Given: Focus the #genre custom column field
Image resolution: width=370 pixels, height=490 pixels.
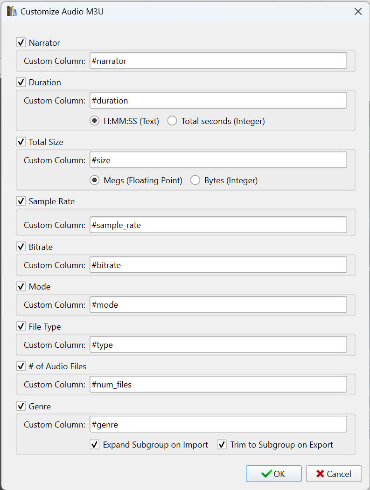Looking at the screenshot, I should [218, 424].
